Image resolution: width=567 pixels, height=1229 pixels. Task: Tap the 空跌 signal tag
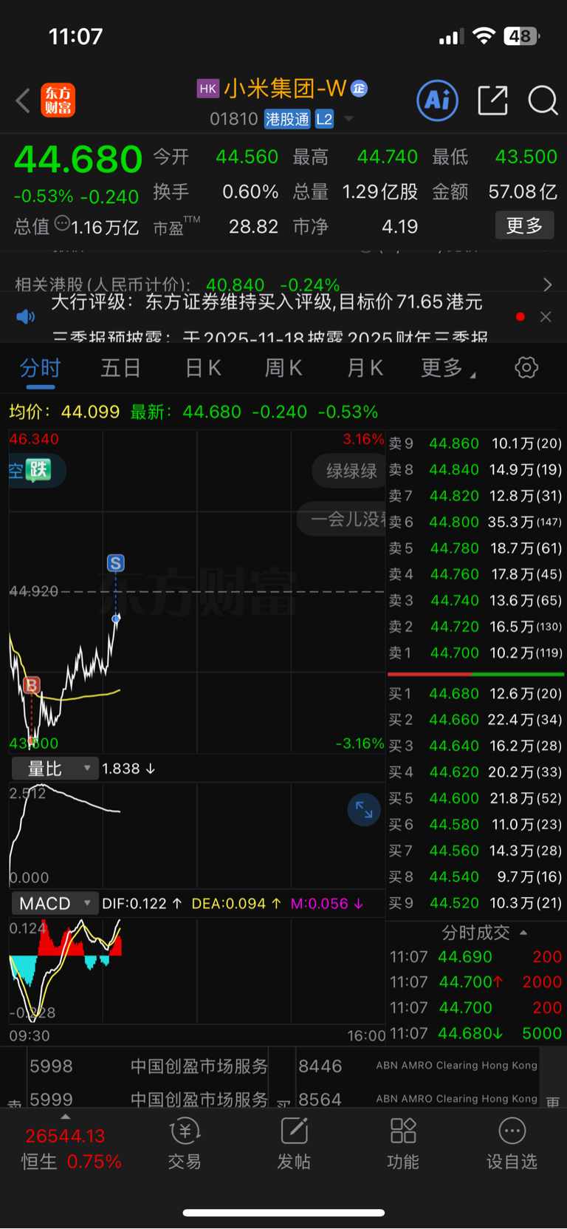tap(36, 470)
